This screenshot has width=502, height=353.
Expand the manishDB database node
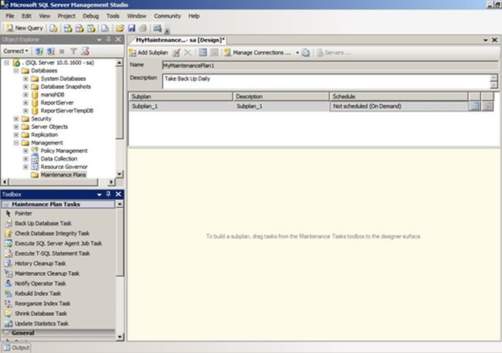point(25,95)
